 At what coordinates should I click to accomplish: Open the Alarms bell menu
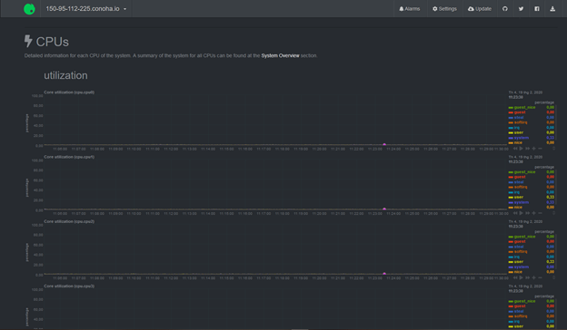click(x=409, y=9)
